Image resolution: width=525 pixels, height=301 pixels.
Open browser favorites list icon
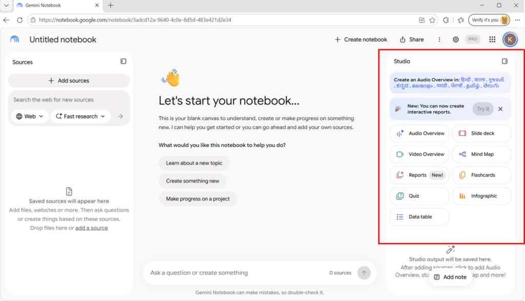tap(461, 20)
